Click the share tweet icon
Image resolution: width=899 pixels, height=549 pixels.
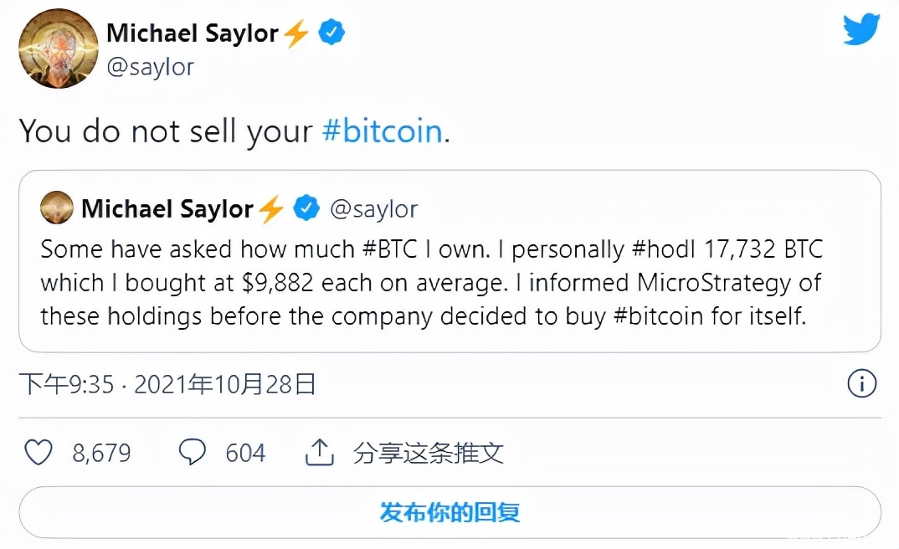click(x=319, y=450)
